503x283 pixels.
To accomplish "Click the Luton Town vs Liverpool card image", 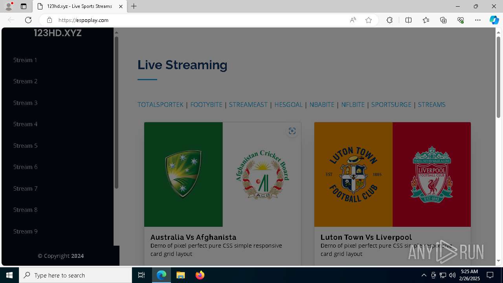I will coord(393,175).
